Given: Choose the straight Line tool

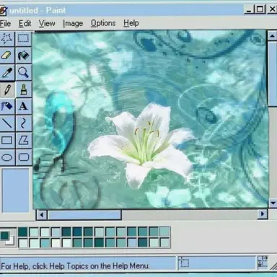Looking at the screenshot, I should (x=7, y=123).
